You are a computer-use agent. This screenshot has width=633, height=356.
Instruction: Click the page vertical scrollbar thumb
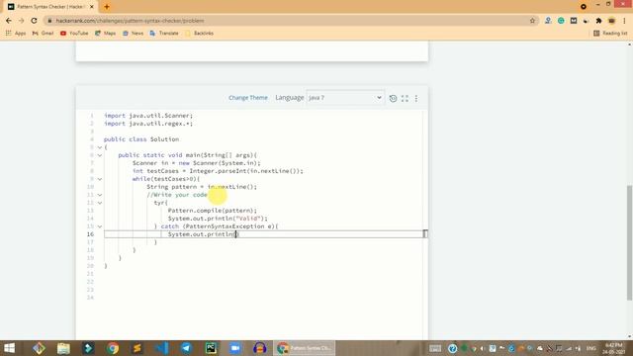tap(629, 242)
